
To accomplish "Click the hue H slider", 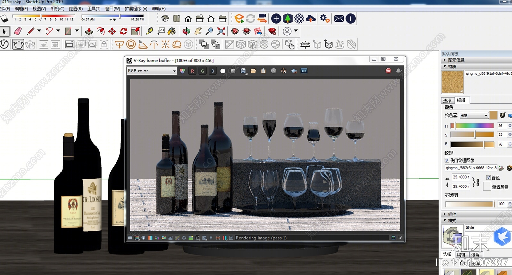I will [472, 126].
